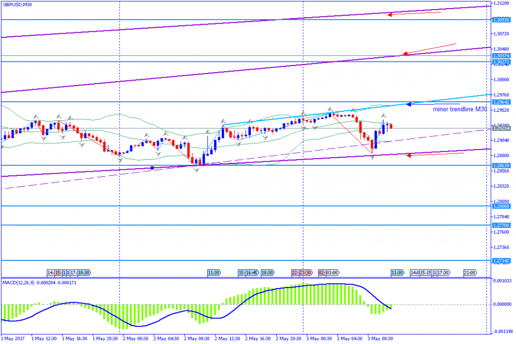Select the gray current price tag 1.29234
This screenshot has width=516, height=344.
(500, 128)
